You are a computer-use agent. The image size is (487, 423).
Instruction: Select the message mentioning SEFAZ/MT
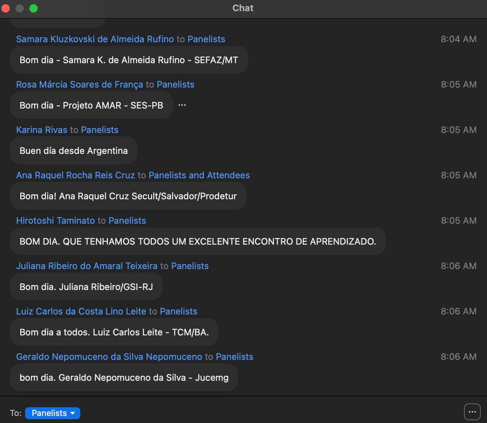pos(129,60)
